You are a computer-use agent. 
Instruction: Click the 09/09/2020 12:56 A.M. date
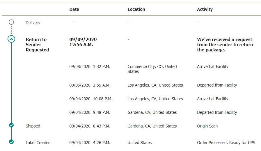click(83, 42)
